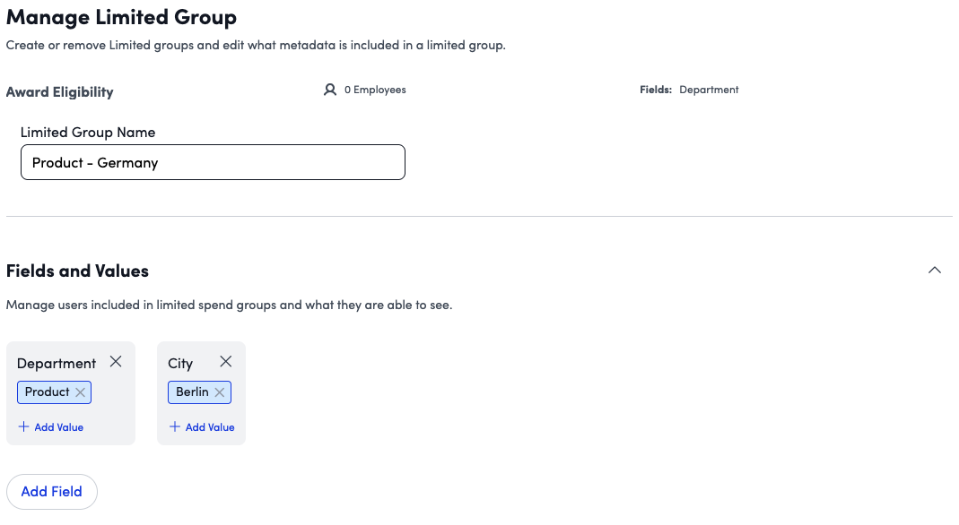959x525 pixels.
Task: Focus the Limited Group Name input field
Action: pyautogui.click(x=213, y=163)
